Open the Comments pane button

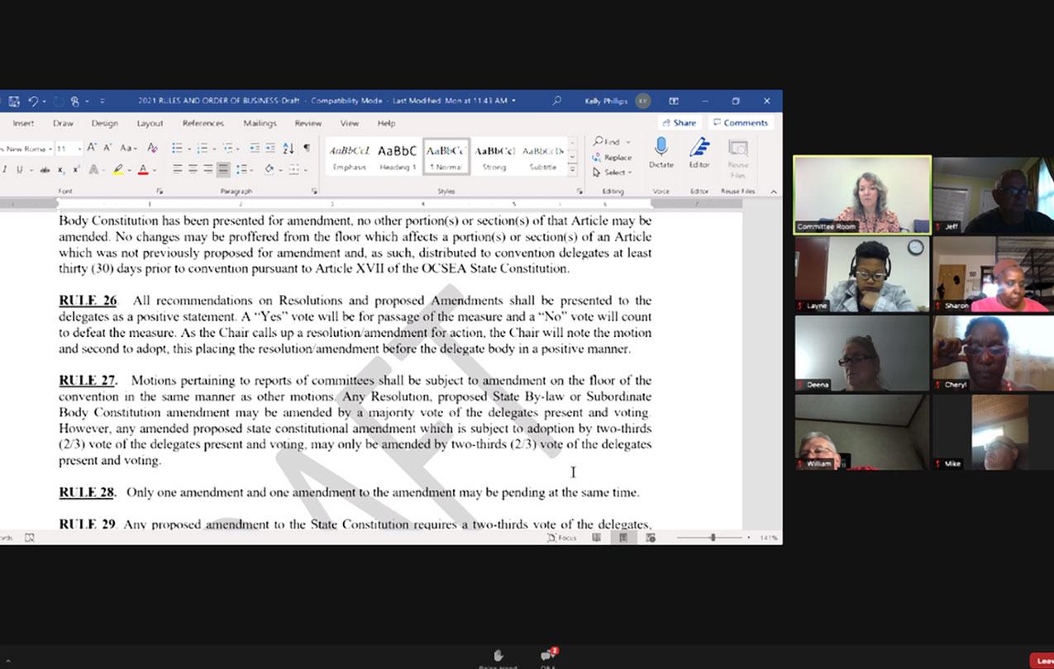(741, 122)
